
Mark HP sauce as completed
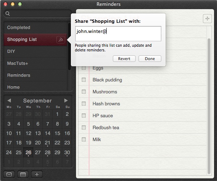coord(84,115)
